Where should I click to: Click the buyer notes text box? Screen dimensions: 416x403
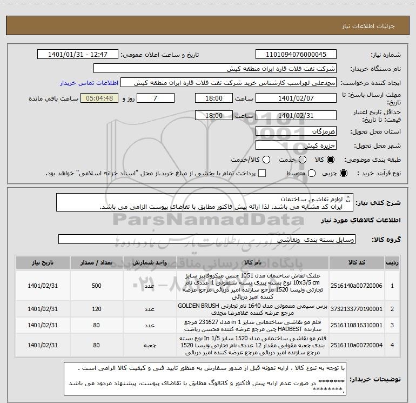tap(205, 378)
